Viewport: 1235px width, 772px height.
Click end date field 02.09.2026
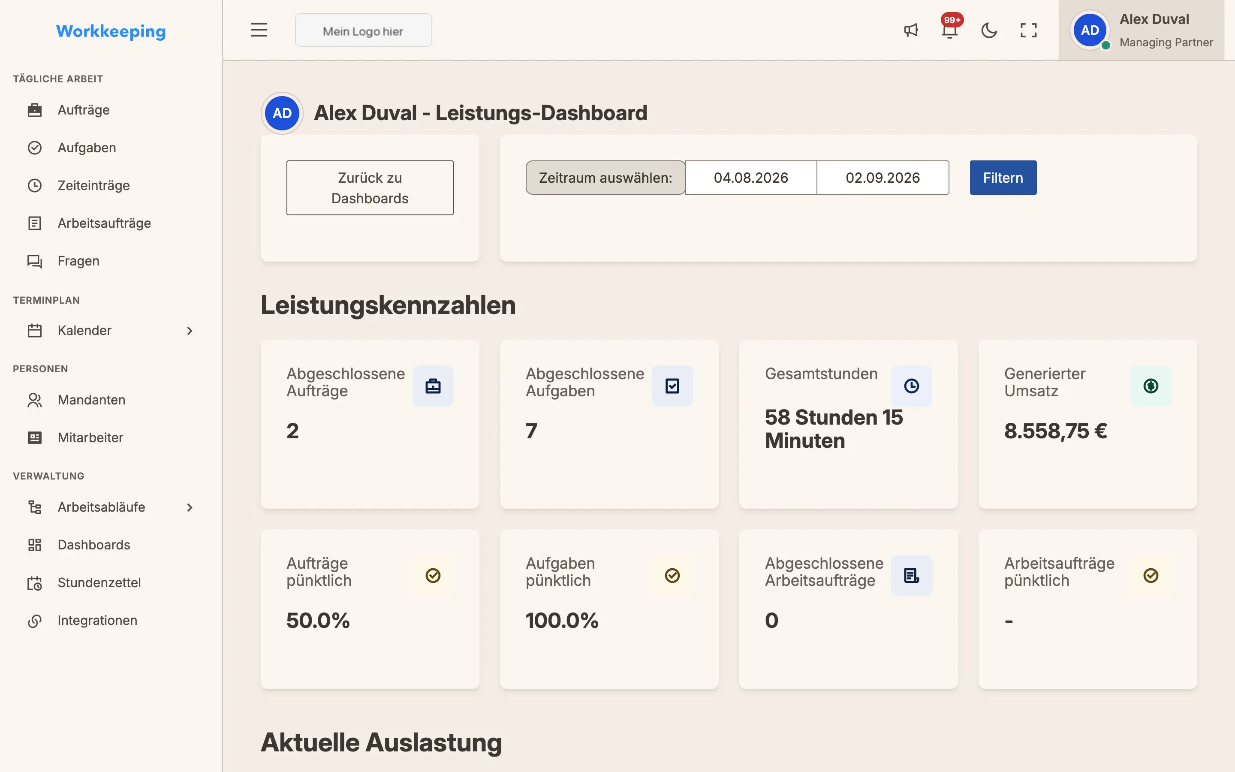(x=883, y=178)
